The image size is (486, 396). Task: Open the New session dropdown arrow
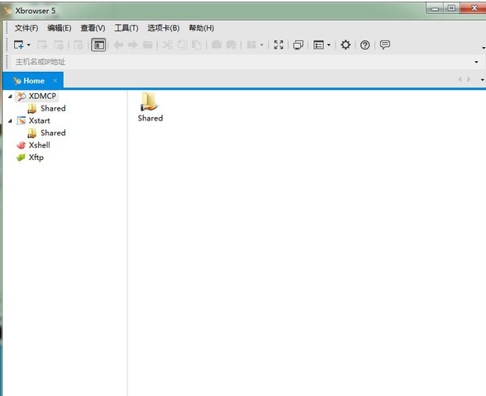point(29,45)
